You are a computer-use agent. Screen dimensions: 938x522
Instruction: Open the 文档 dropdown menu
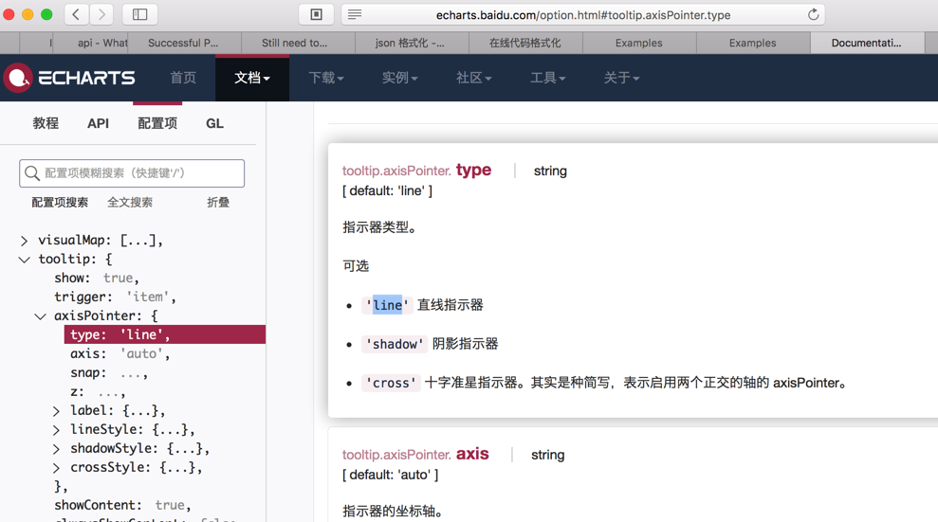[252, 78]
